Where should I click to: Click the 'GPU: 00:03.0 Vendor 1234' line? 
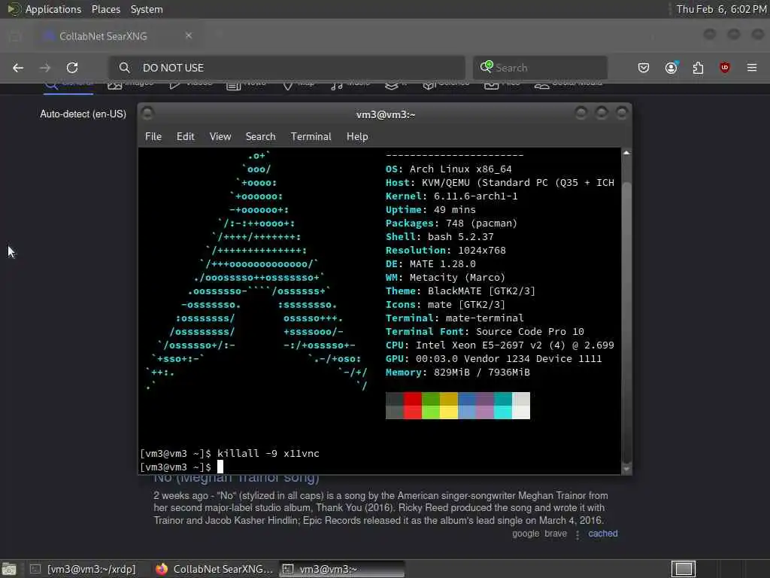pos(493,359)
